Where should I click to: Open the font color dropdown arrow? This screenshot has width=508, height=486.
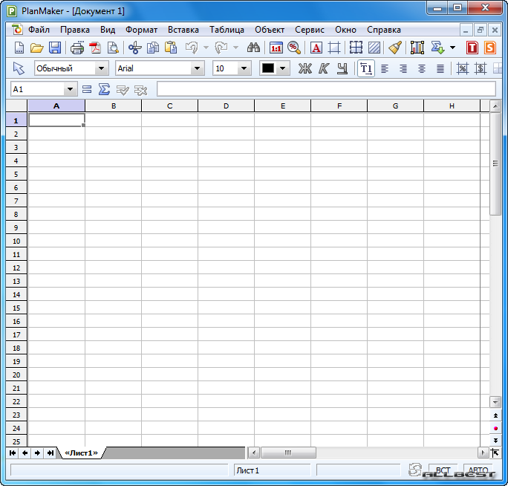(282, 68)
